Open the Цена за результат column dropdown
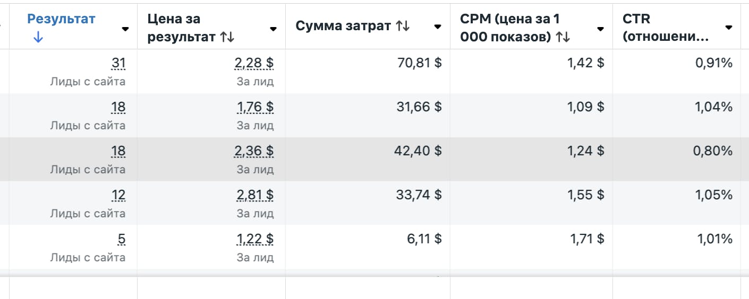 click(x=273, y=29)
